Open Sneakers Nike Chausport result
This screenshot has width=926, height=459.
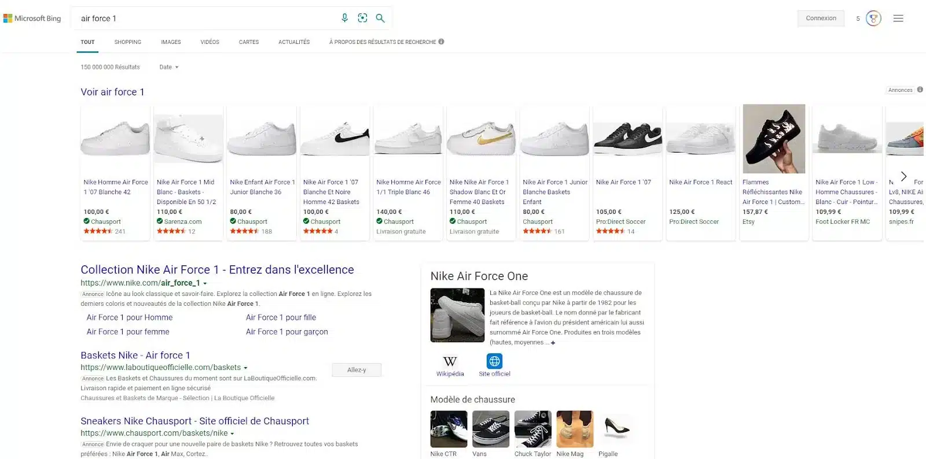[194, 421]
